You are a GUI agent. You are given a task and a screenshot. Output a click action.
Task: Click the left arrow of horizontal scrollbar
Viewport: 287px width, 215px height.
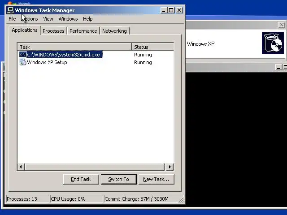tap(21, 167)
